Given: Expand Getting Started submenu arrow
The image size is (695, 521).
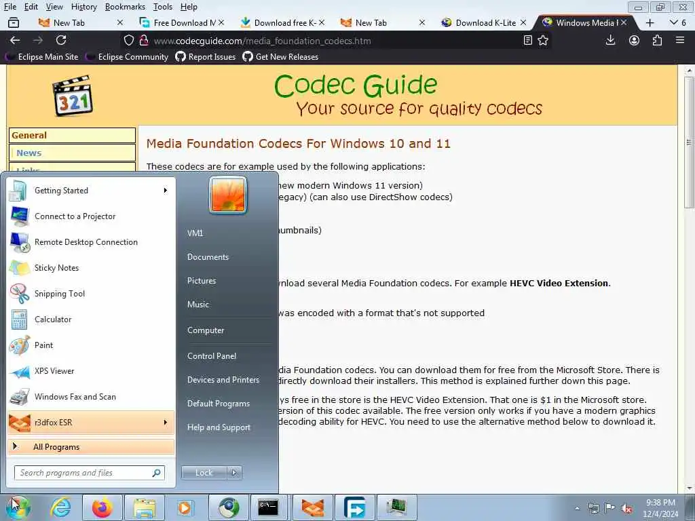Looking at the screenshot, I should (x=166, y=191).
